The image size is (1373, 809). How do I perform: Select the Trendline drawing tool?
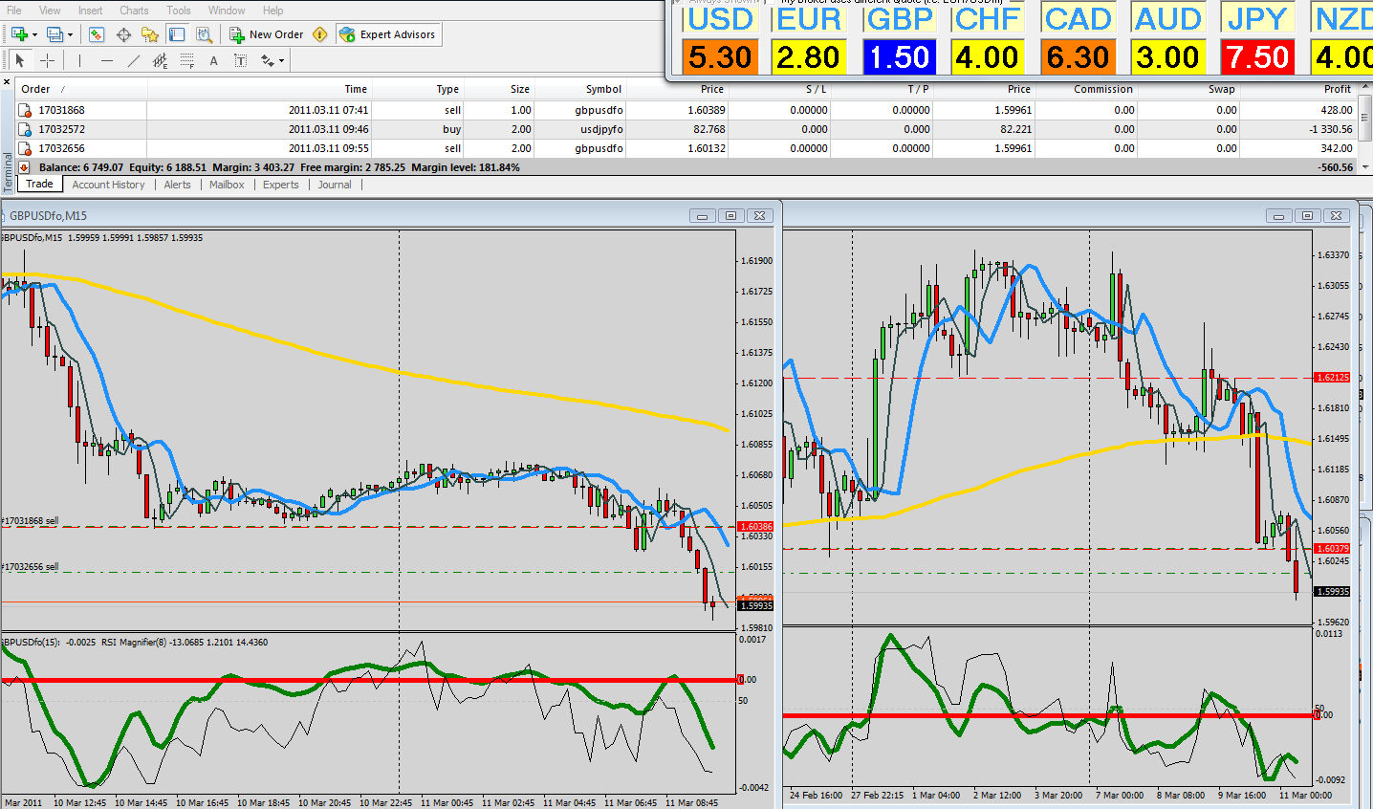click(133, 60)
